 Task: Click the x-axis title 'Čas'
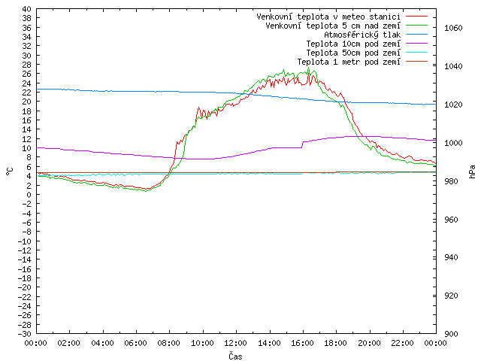click(235, 356)
